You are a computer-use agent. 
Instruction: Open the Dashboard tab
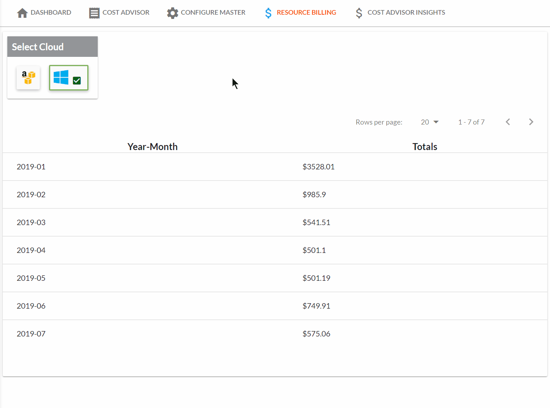pyautogui.click(x=44, y=13)
